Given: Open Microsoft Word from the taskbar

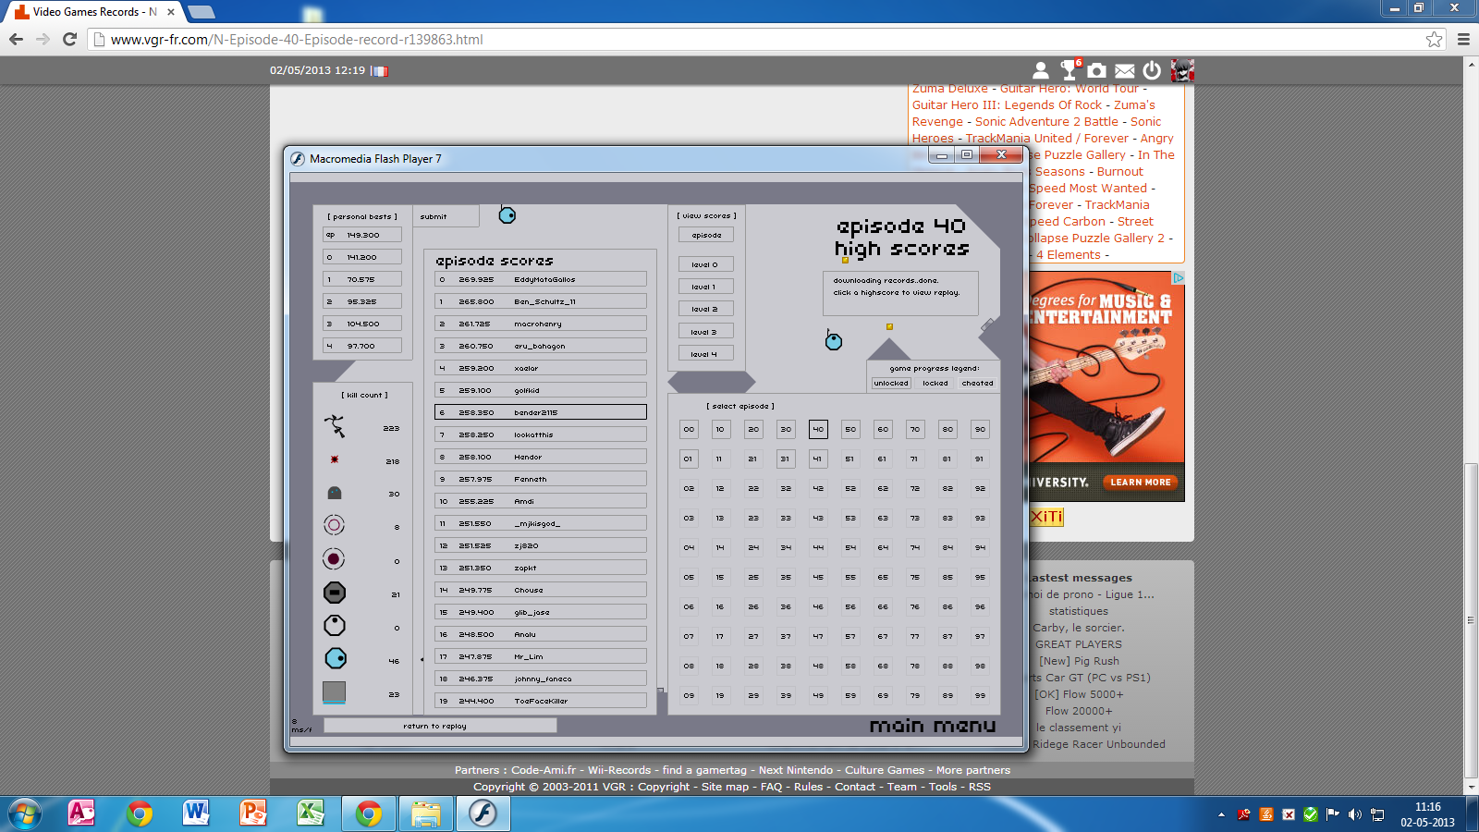Looking at the screenshot, I should coord(195,814).
